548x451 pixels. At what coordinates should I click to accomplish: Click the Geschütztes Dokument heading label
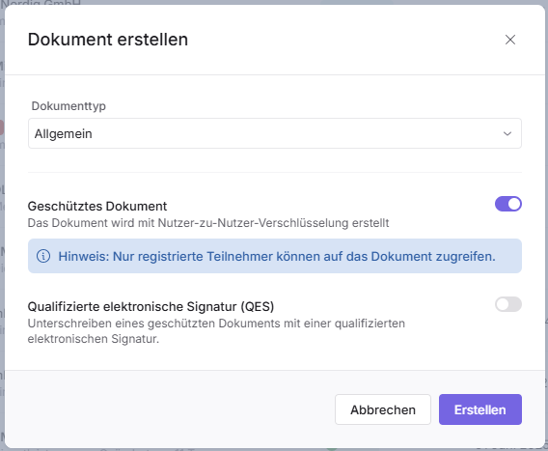(x=97, y=206)
